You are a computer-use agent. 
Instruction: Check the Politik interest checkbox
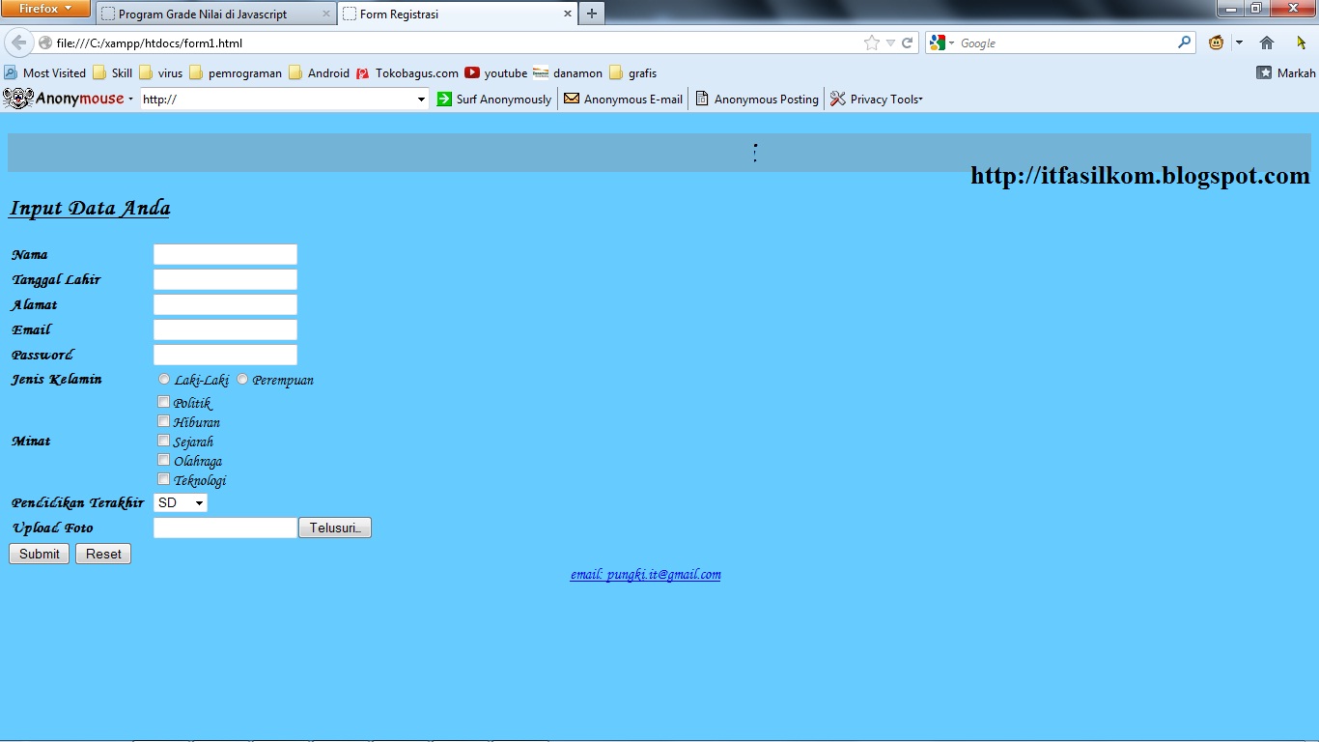pyautogui.click(x=164, y=401)
